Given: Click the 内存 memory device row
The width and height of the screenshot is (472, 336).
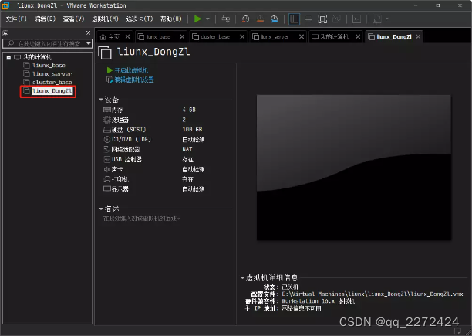Looking at the screenshot, I should coord(154,110).
